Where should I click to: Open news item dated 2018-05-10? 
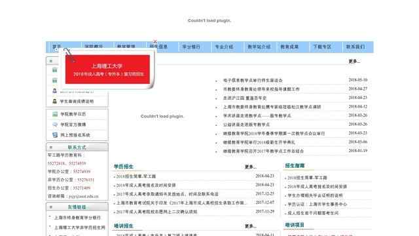pyautogui.click(x=253, y=80)
